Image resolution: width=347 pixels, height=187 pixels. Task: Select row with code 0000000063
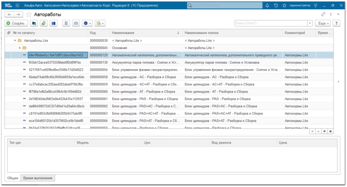169,114
